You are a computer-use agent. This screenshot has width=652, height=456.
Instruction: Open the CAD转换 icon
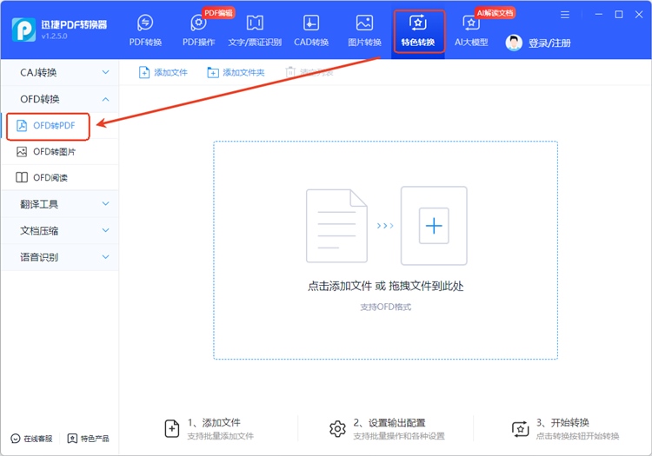pos(311,23)
